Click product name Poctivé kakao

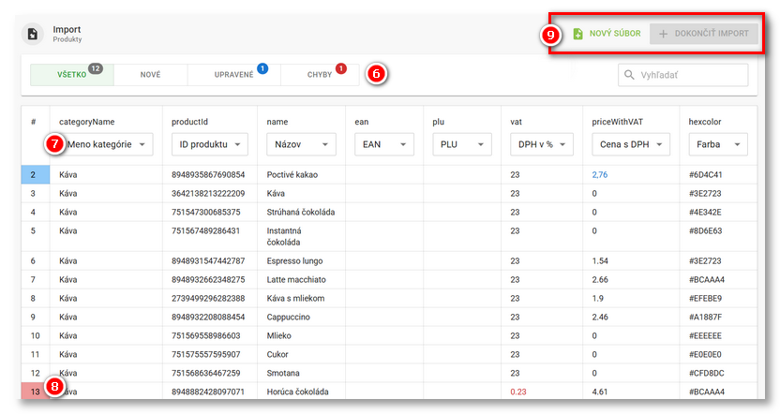pos(292,174)
